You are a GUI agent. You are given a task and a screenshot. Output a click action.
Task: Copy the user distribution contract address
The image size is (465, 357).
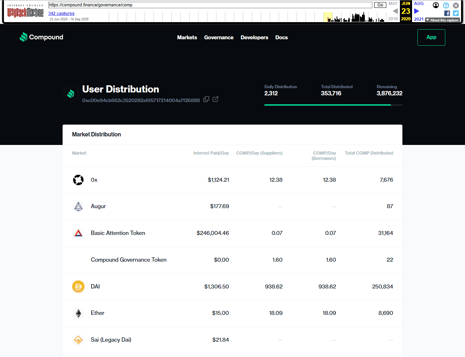click(206, 99)
